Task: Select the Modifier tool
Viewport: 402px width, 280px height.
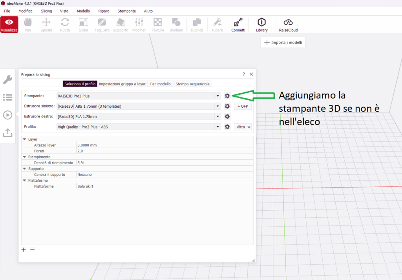Action: [139, 25]
